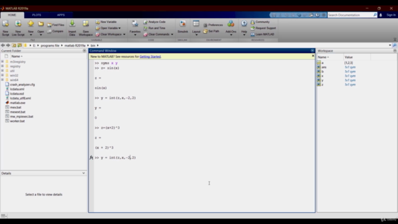This screenshot has width=398, height=224.
Task: Open the Workspace panel actions menu
Action: coord(395,51)
